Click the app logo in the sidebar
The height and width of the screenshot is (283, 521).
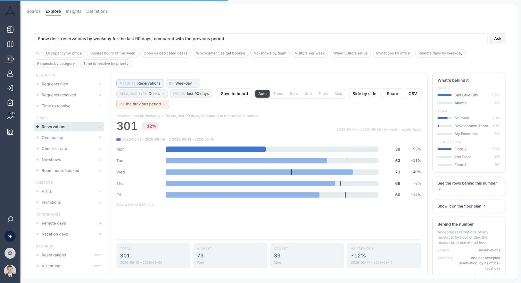coord(10,11)
